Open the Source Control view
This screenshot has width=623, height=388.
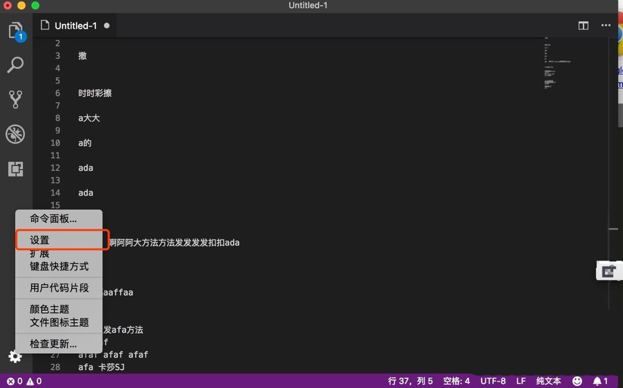[15, 99]
